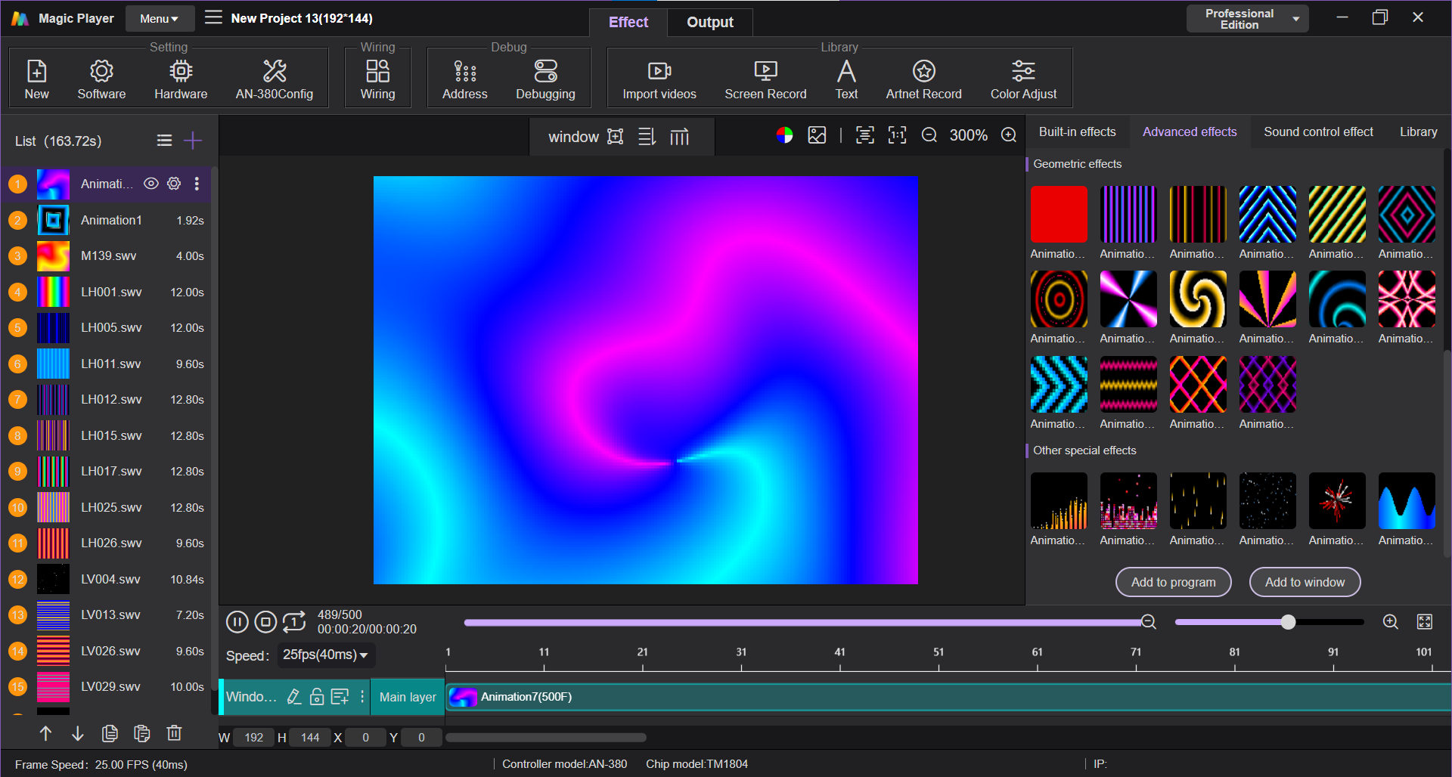Switch to Sound control effect tab
Viewport: 1452px width, 777px height.
(x=1317, y=132)
